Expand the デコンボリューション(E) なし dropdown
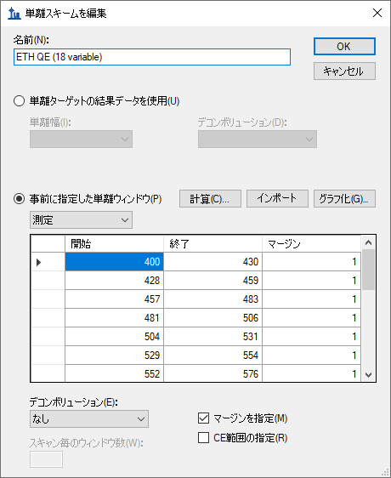This screenshot has height=478, width=391. [x=89, y=418]
